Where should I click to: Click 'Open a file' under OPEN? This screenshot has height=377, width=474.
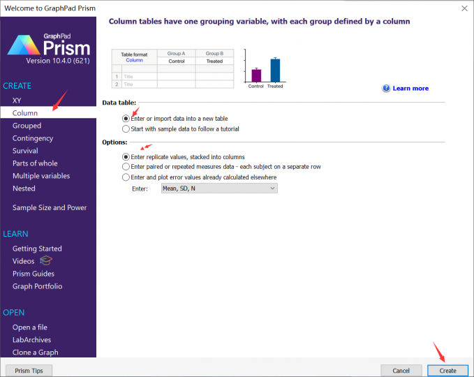(x=29, y=327)
